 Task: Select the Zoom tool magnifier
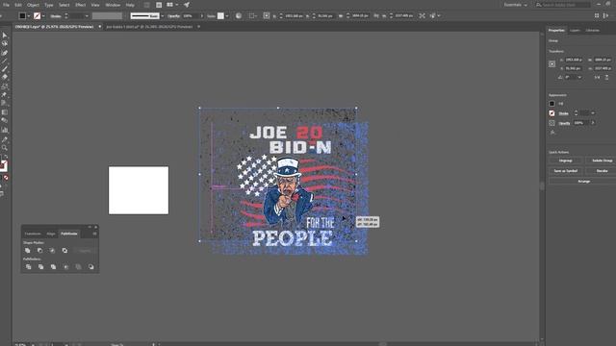point(5,148)
